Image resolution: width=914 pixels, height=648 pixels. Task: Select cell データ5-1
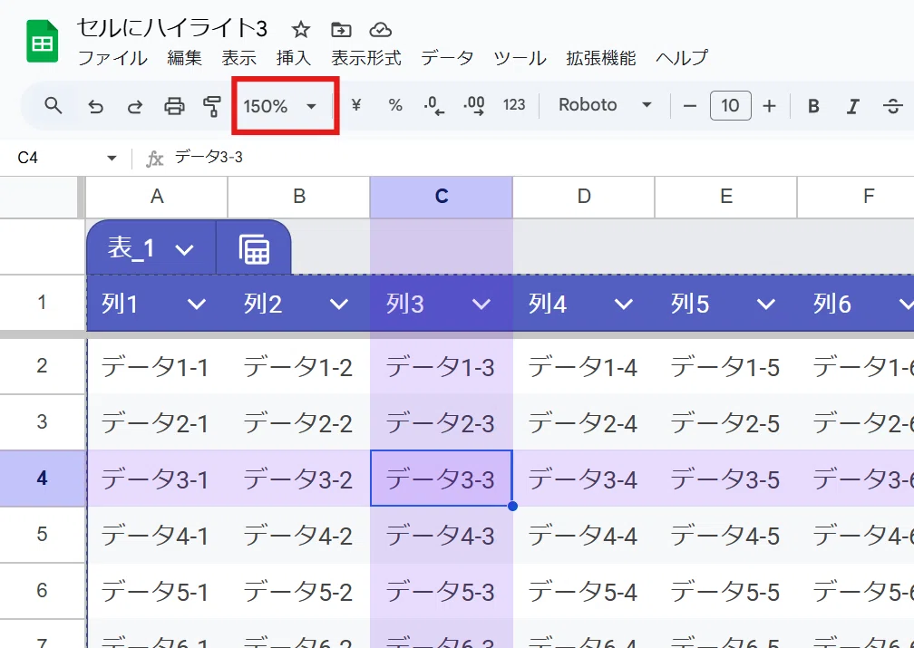157,590
